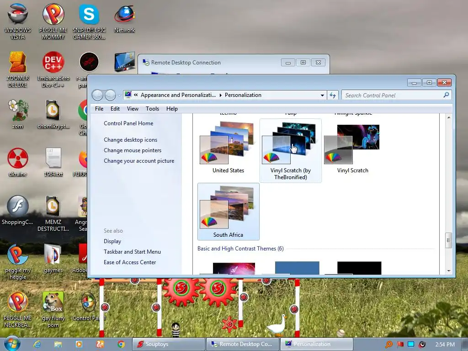The width and height of the screenshot is (468, 351).
Task: Click the Back navigation button
Action: coord(98,95)
